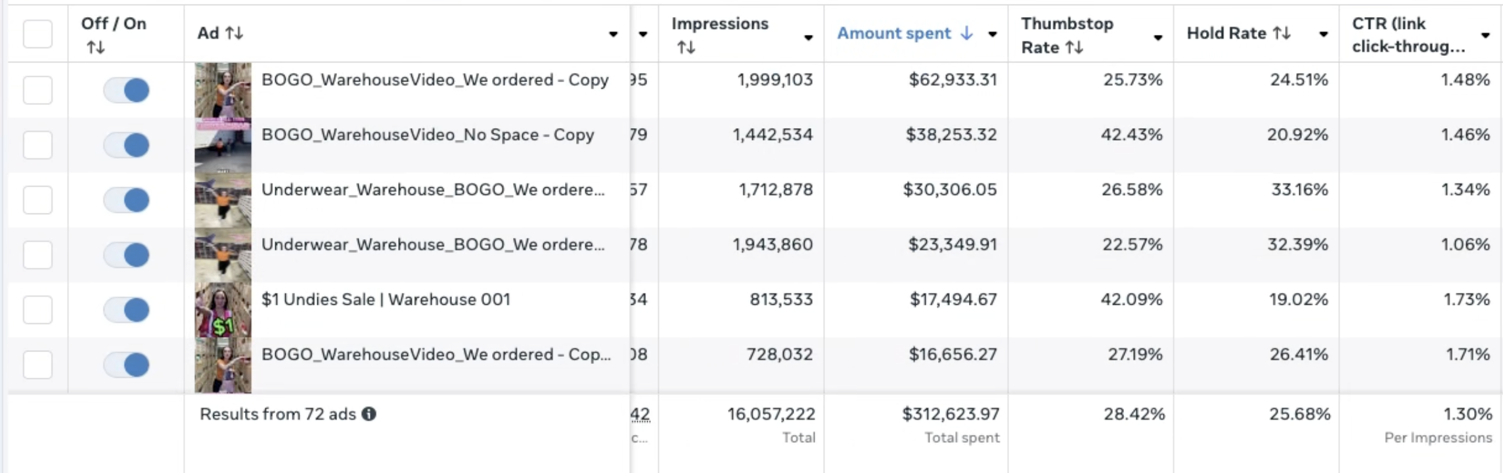Click the Amount spent descending arrow icon

pyautogui.click(x=966, y=33)
